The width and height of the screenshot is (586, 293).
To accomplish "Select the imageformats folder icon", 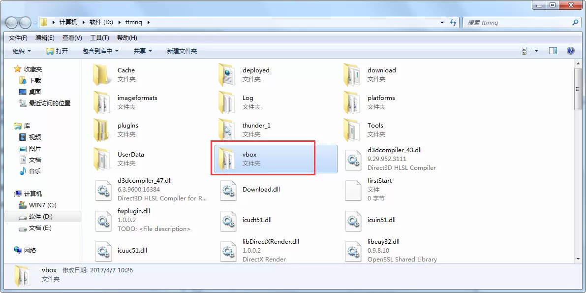I will (x=102, y=102).
